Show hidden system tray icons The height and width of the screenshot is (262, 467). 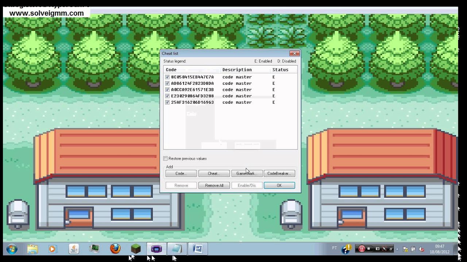tap(397, 249)
